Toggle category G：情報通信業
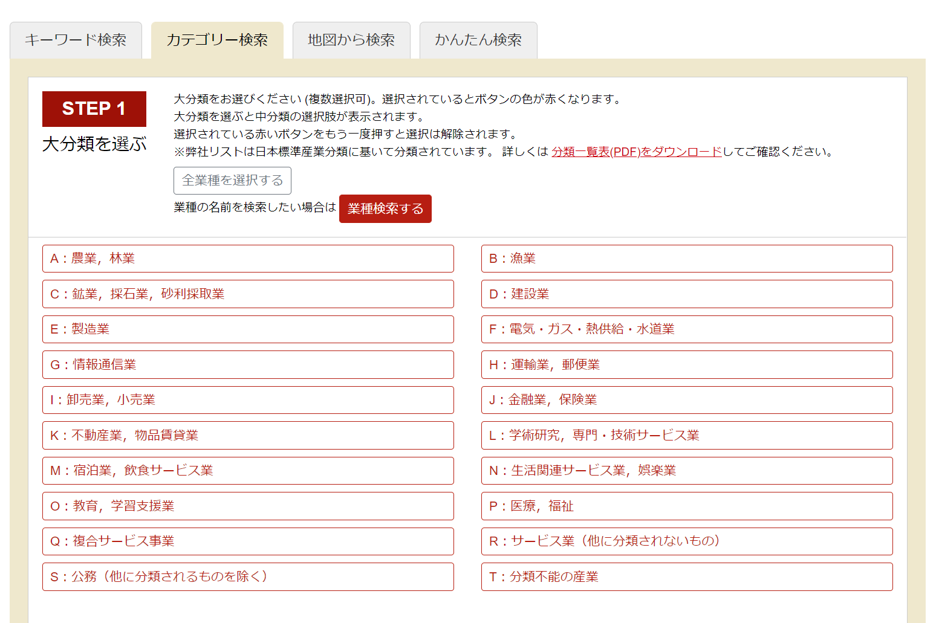The height and width of the screenshot is (623, 939). click(x=248, y=365)
